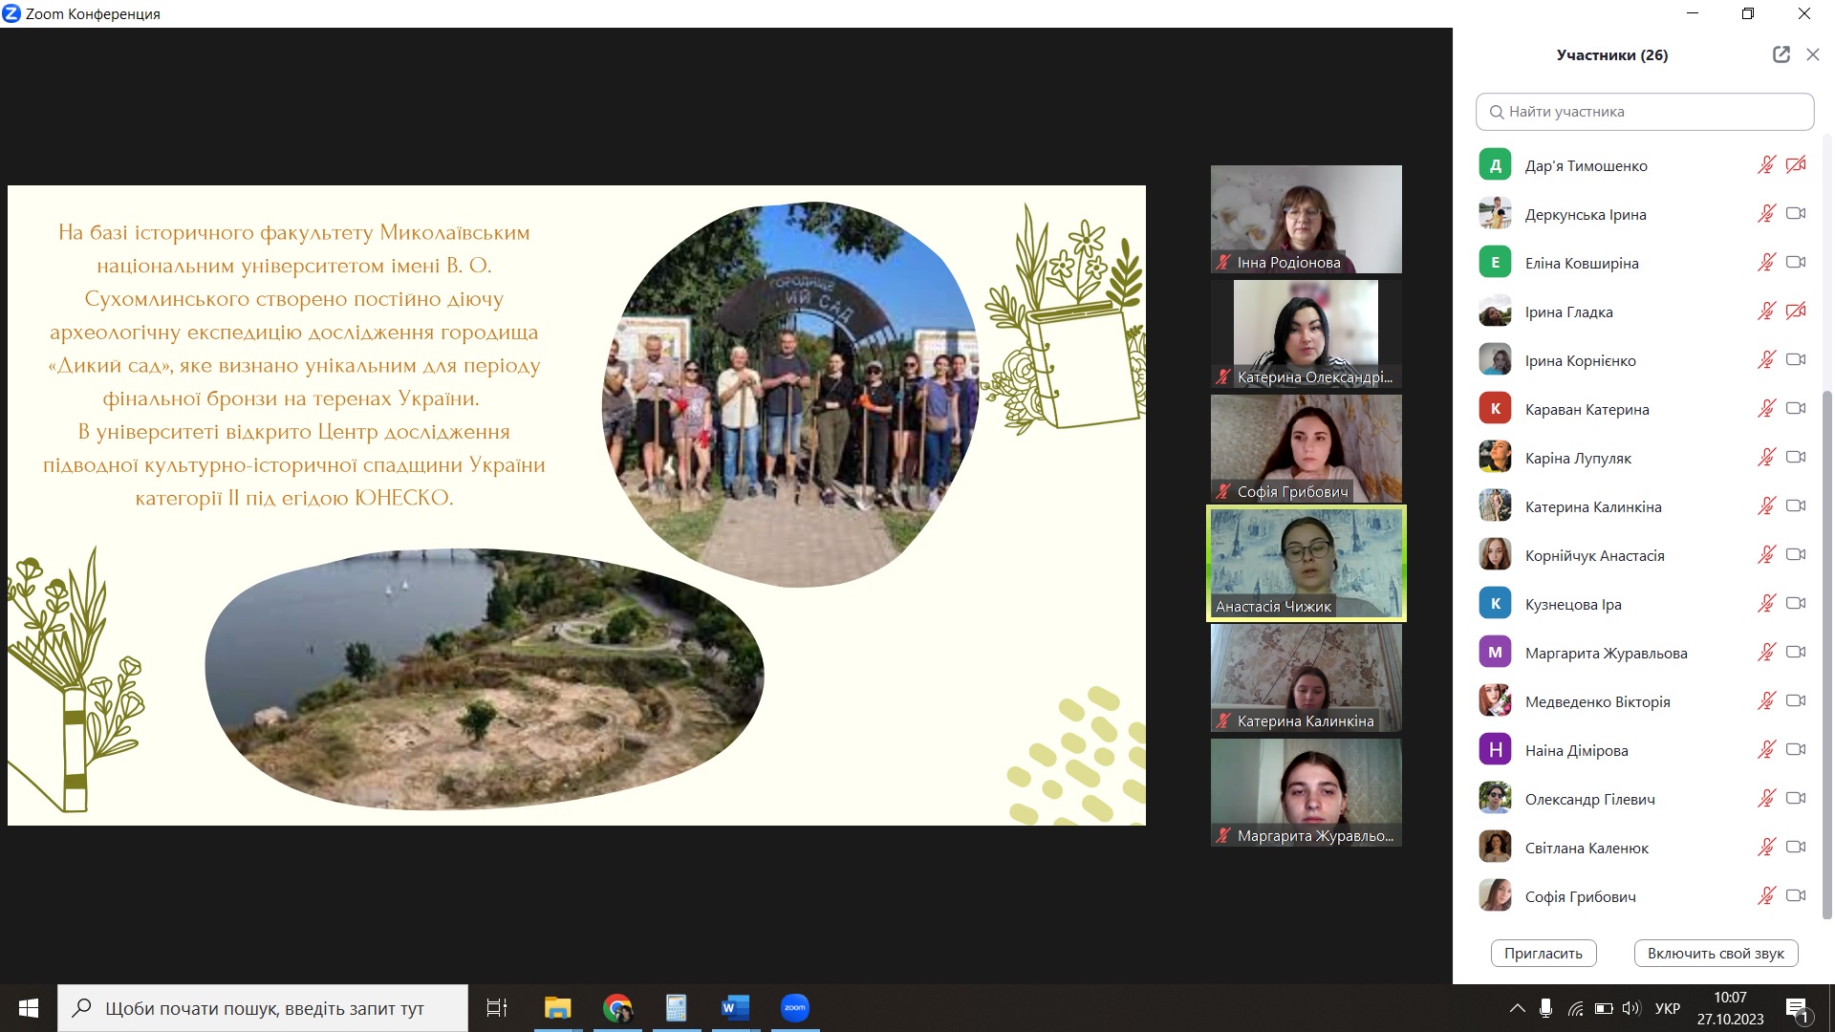Select participant Світлана Каленюк in list
The height and width of the screenshot is (1032, 1835).
1587,848
